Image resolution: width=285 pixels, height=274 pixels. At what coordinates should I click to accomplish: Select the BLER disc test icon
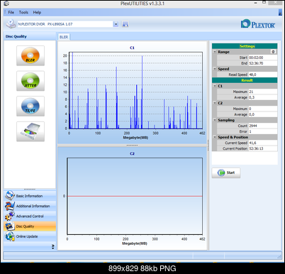tap(30, 55)
